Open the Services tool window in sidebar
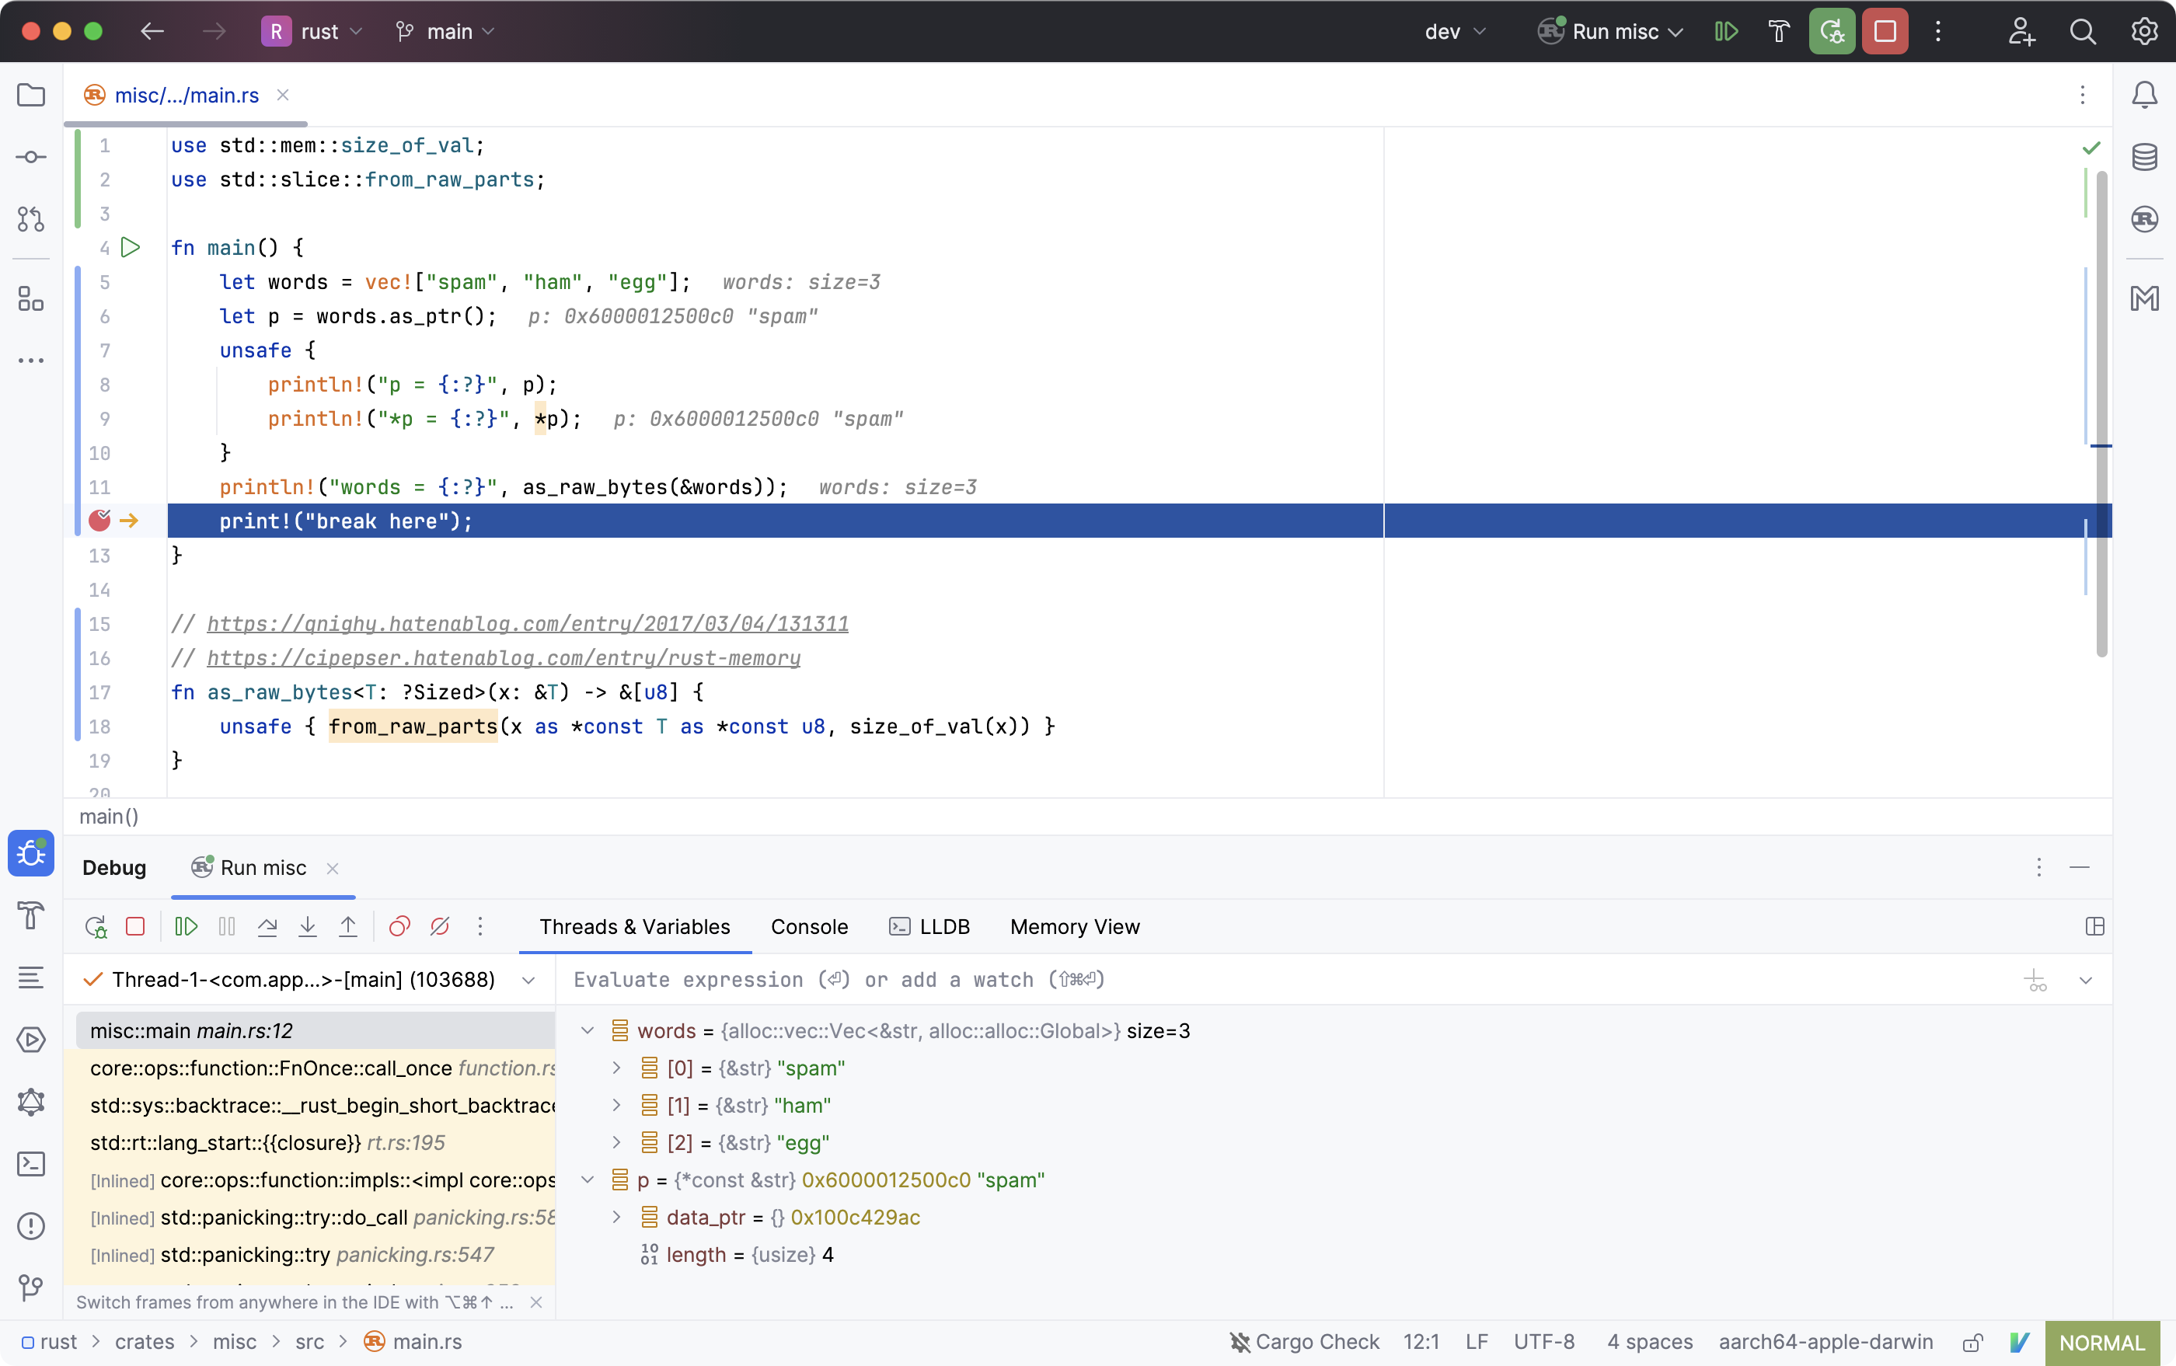2176x1366 pixels. [x=31, y=1040]
